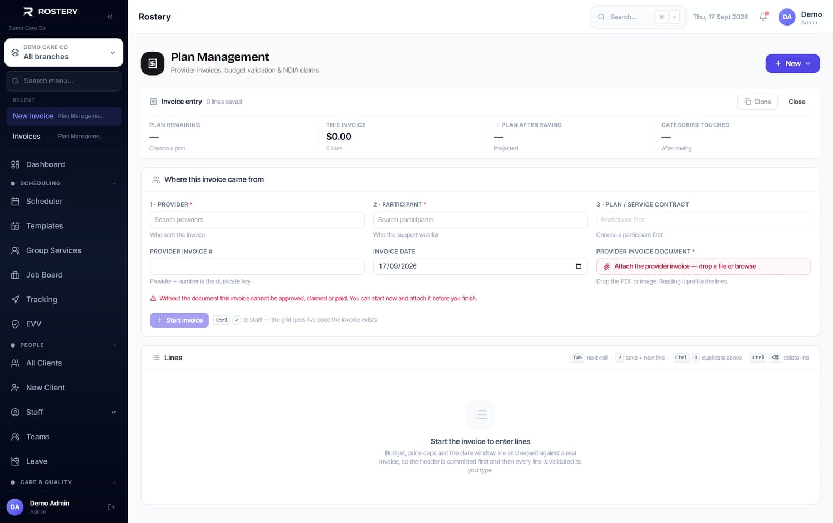Click the Group Services people icon
The height and width of the screenshot is (523, 833).
(x=15, y=250)
